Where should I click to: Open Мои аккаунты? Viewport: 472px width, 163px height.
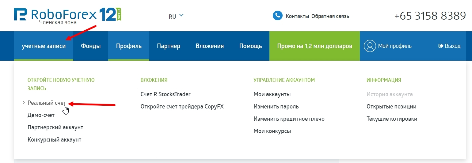tap(272, 94)
